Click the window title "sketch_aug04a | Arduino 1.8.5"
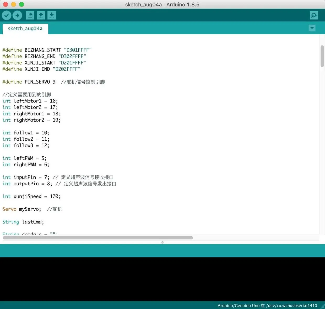The image size is (325, 309). click(x=162, y=4)
